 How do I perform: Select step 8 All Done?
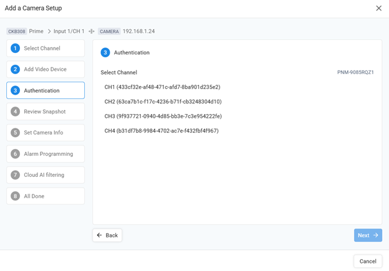pyautogui.click(x=46, y=196)
